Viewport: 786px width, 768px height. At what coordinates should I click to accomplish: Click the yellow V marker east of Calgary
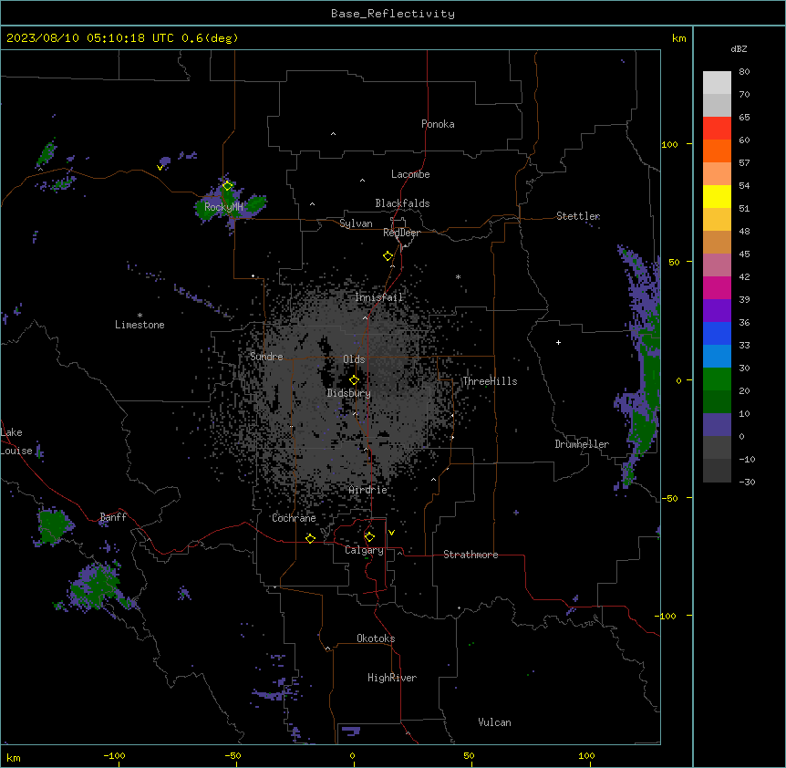point(391,533)
